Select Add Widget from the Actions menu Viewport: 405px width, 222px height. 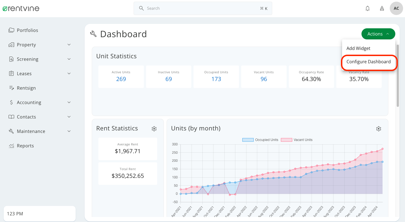click(358, 48)
